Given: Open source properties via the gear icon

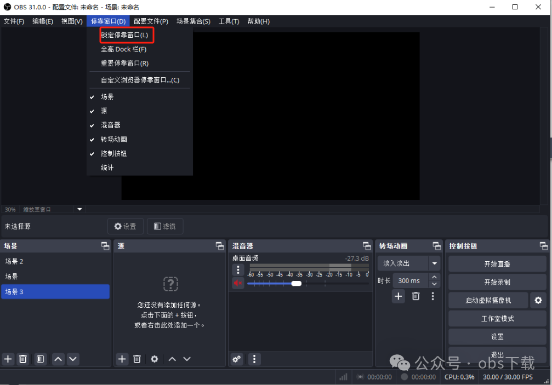Looking at the screenshot, I should point(154,359).
